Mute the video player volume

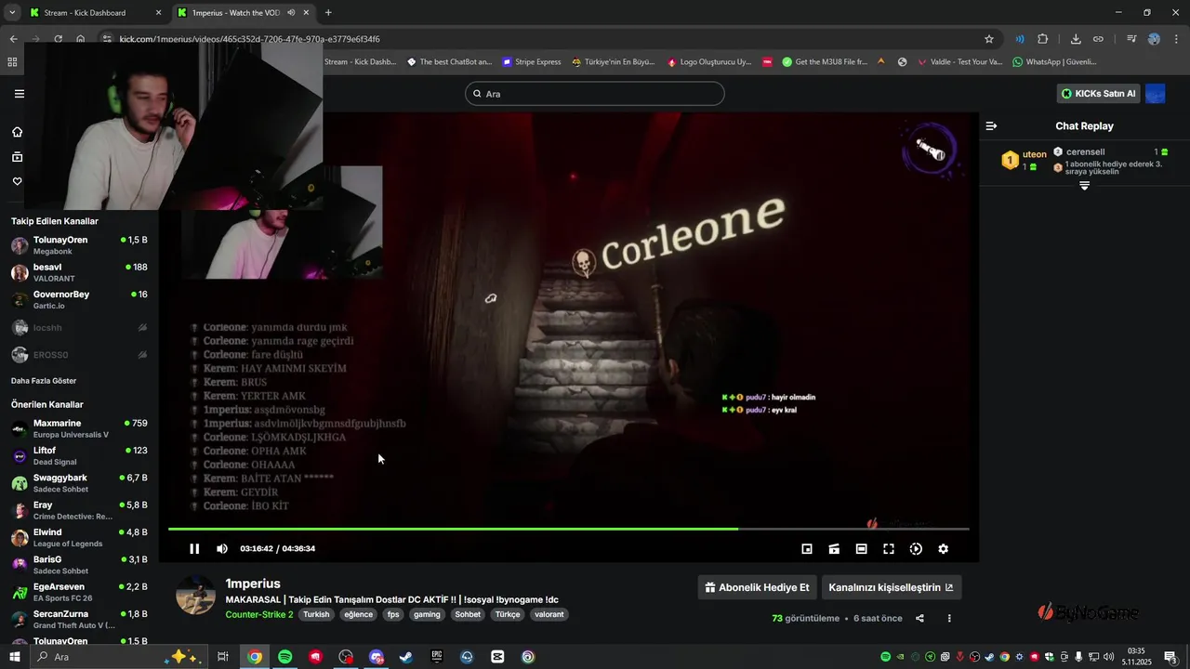[222, 548]
